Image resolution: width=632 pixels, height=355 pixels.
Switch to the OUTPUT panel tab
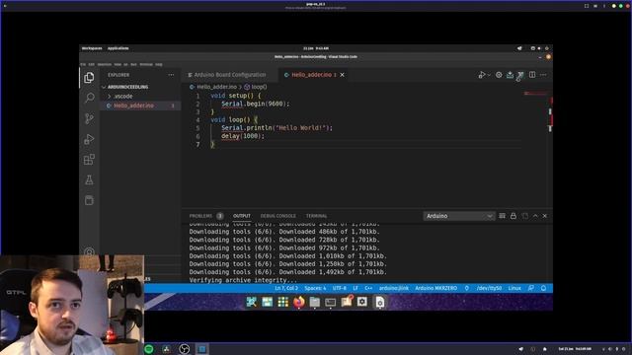242,216
